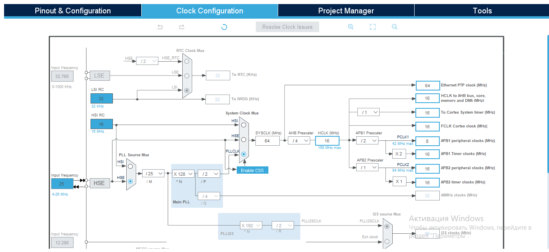Image resolution: width=549 pixels, height=252 pixels.
Task: Click the FCLK Cortex clock value field
Action: [428, 126]
